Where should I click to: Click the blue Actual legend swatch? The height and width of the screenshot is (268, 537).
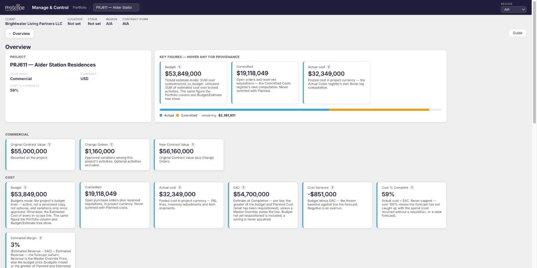161,116
